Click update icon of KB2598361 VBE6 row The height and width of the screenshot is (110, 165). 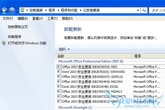59,101
